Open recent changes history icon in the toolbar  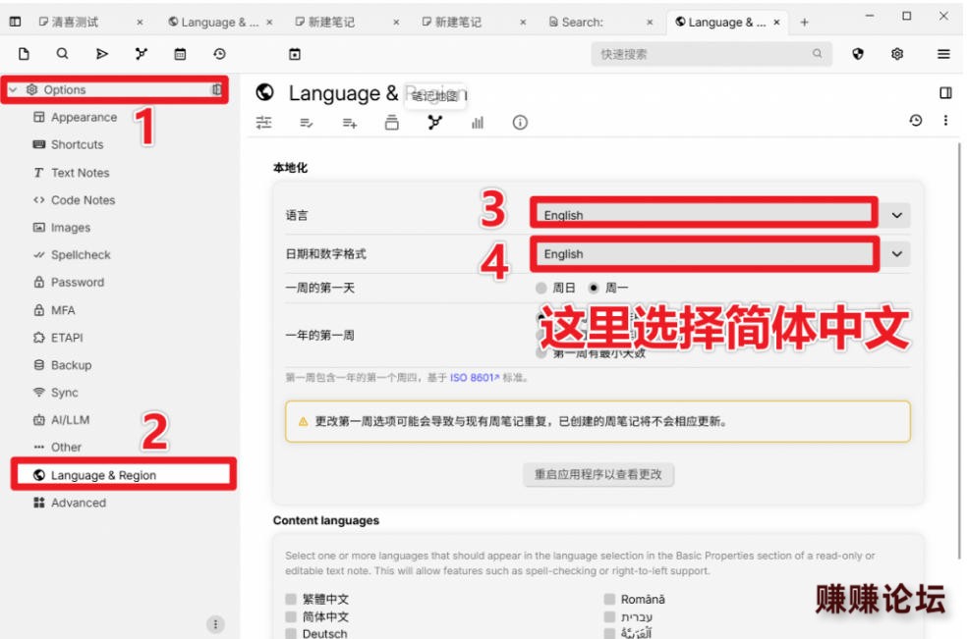219,54
